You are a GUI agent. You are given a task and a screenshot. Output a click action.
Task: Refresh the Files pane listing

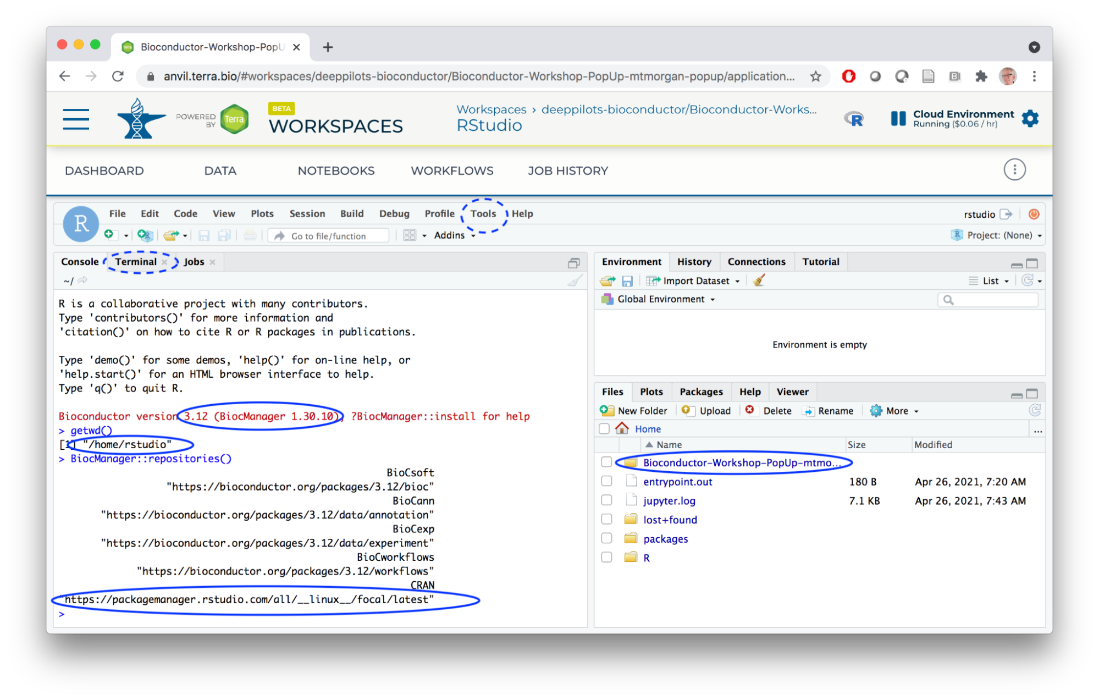coord(1035,410)
